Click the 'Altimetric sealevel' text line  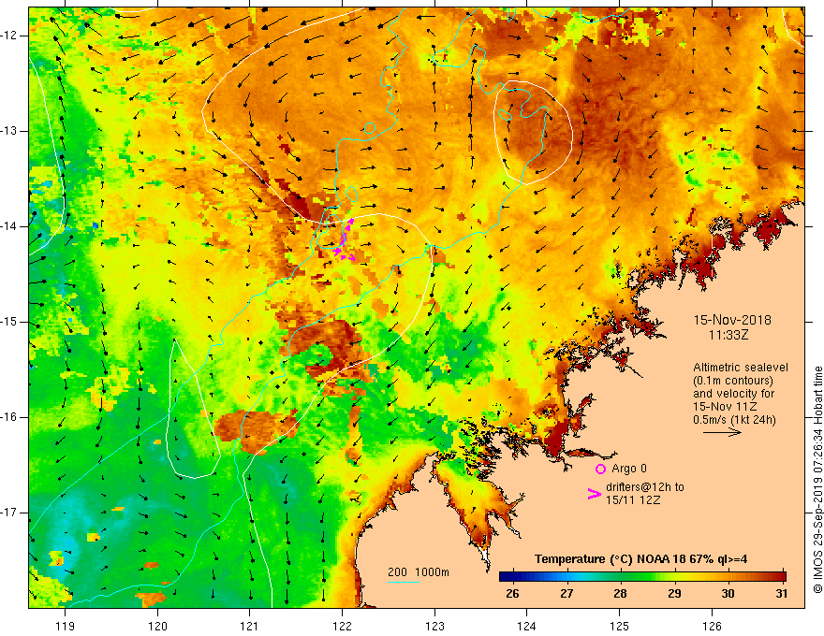coord(741,368)
